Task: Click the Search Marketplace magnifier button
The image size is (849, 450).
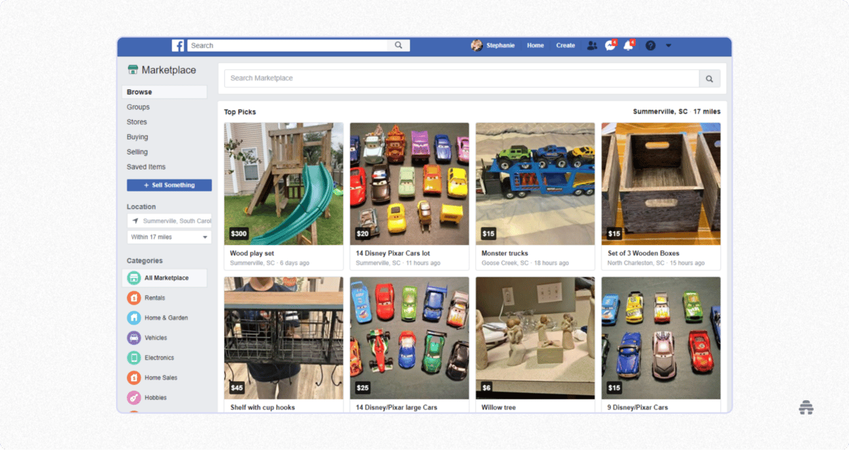Action: click(710, 79)
